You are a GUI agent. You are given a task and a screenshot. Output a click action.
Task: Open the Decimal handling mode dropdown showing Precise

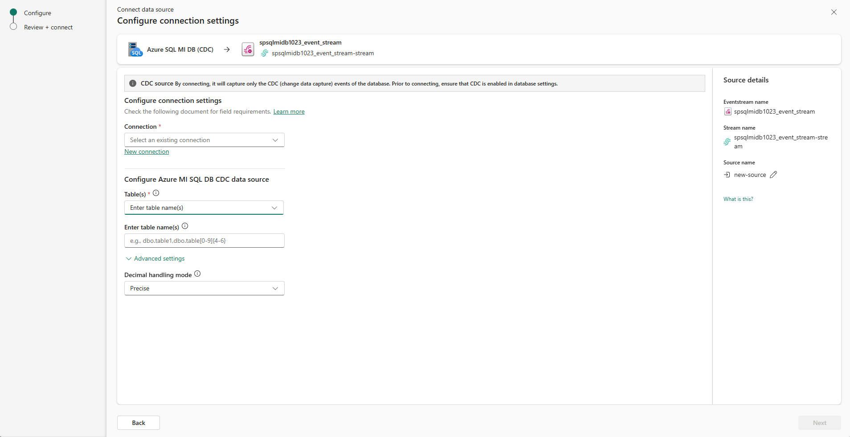tap(204, 288)
